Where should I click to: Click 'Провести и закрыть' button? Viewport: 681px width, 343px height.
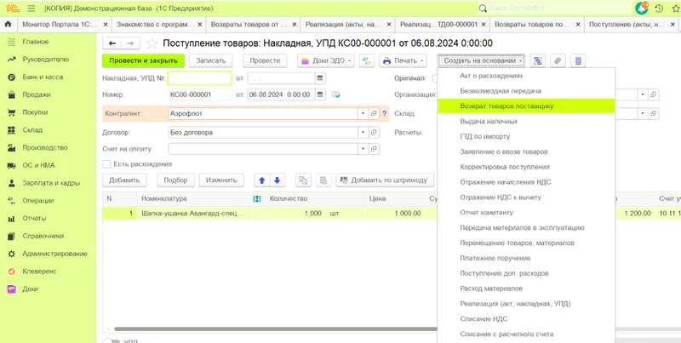point(143,60)
